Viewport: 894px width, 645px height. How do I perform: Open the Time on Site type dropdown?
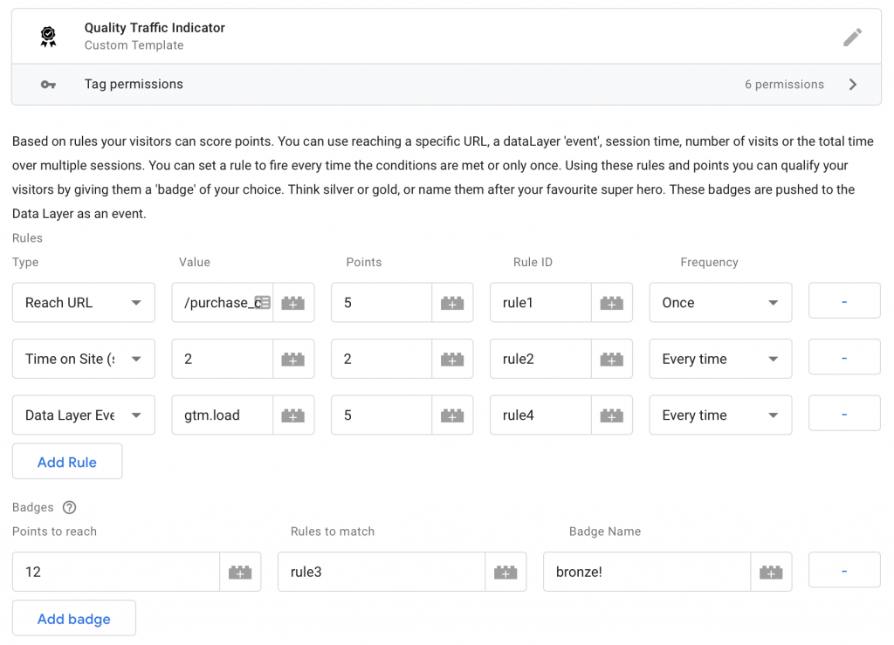pyautogui.click(x=84, y=359)
